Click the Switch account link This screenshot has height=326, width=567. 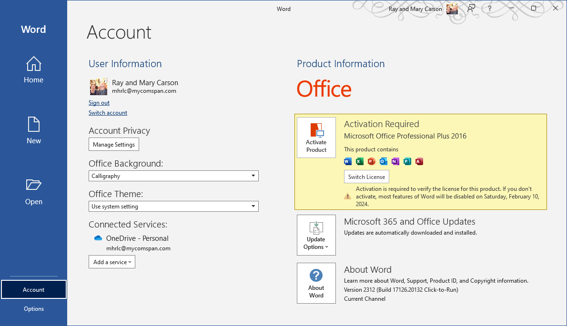(108, 113)
